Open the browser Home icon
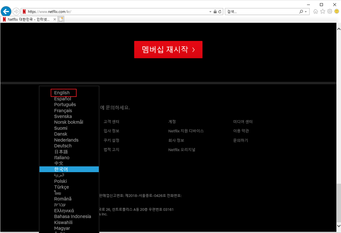 click(316, 11)
